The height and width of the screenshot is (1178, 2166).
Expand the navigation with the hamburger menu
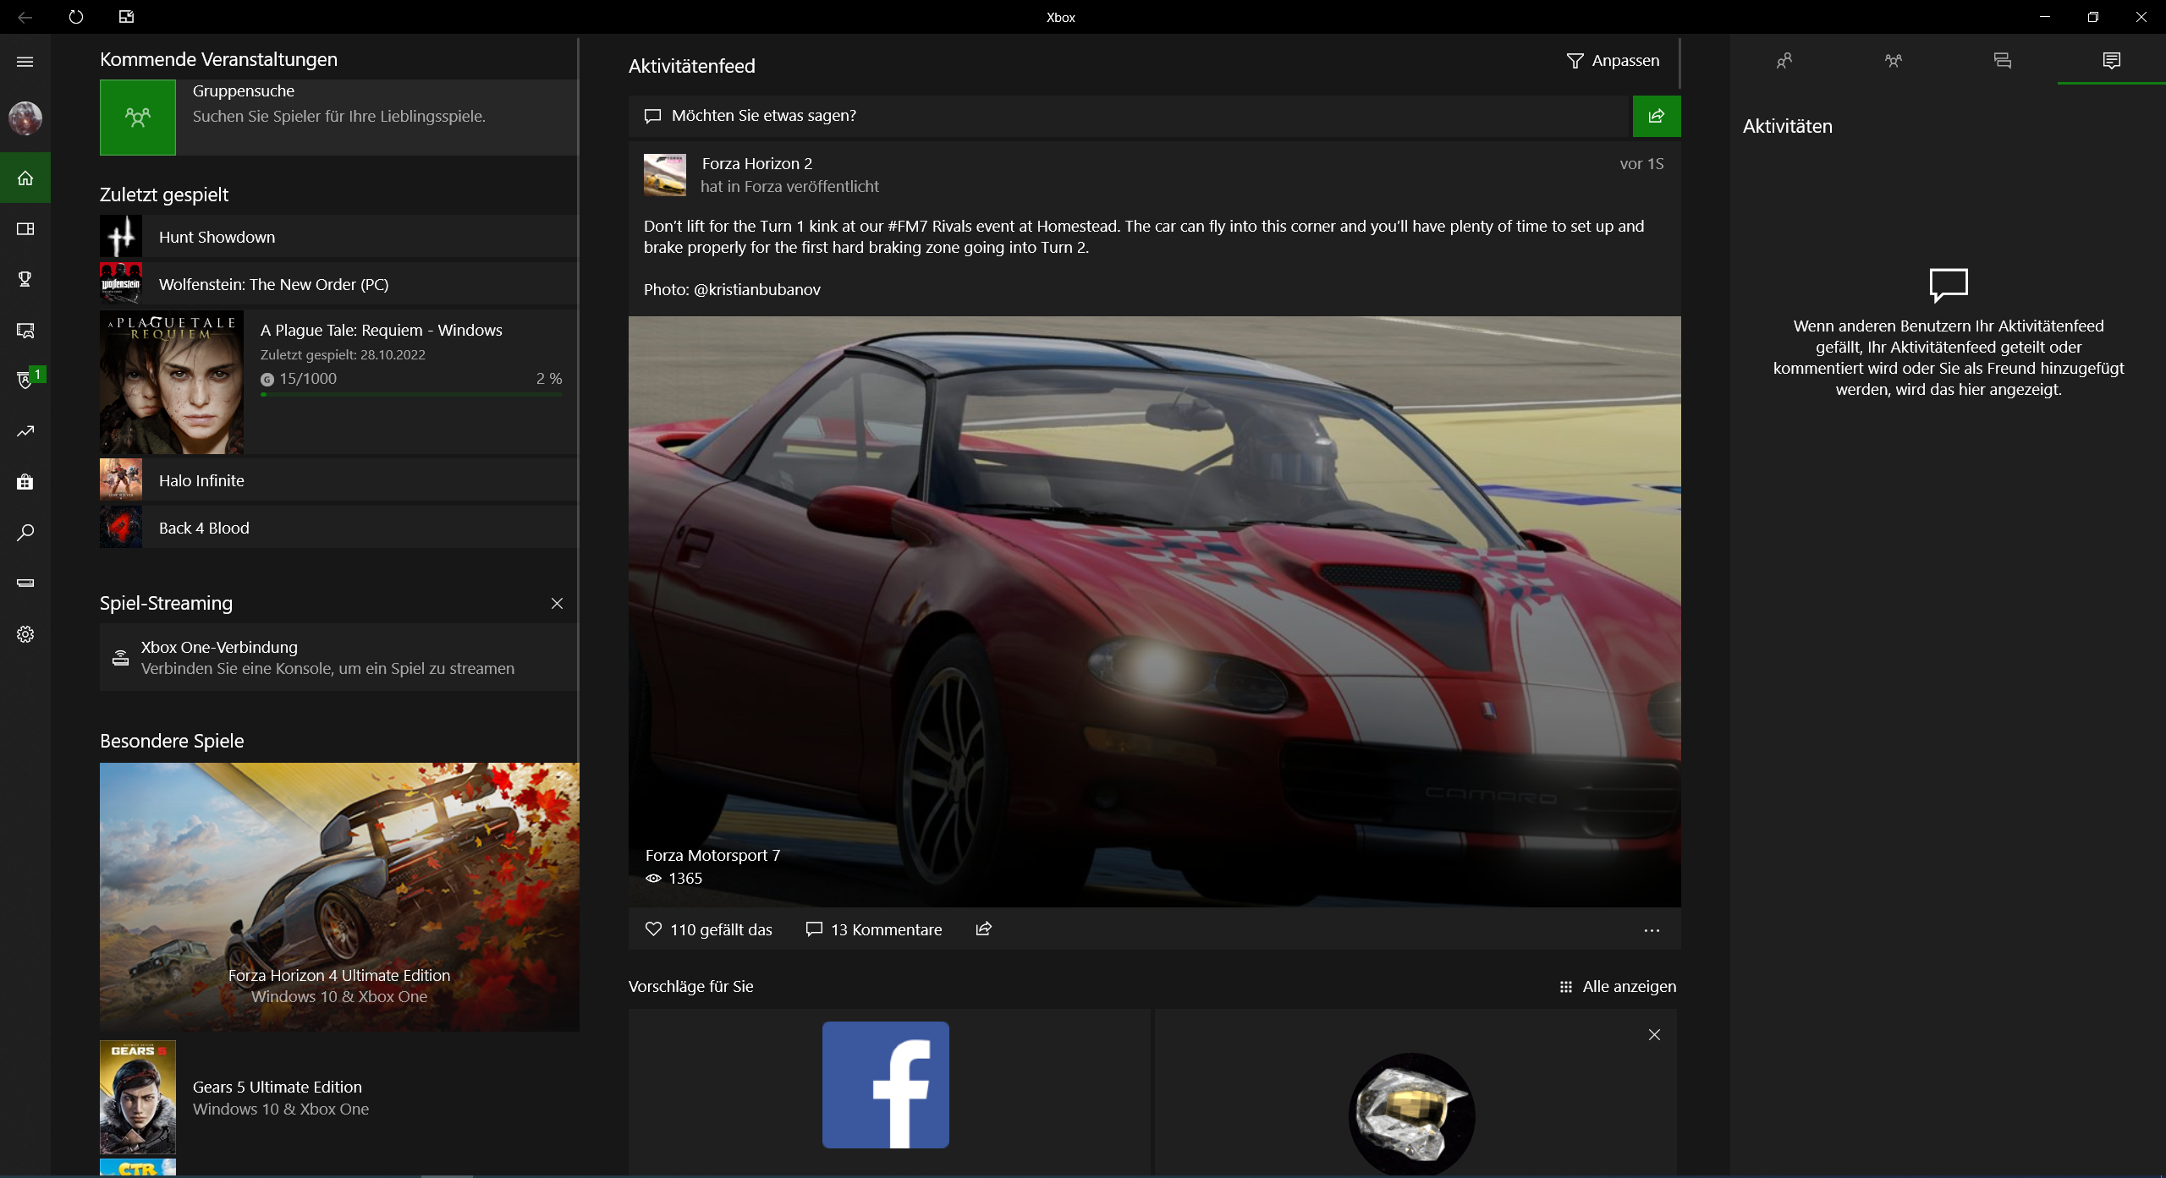coord(25,61)
